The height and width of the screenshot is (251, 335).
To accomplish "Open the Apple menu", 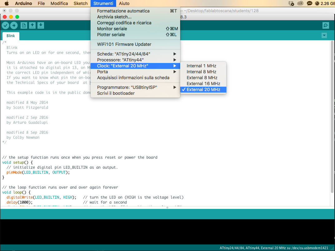I will (7, 3).
